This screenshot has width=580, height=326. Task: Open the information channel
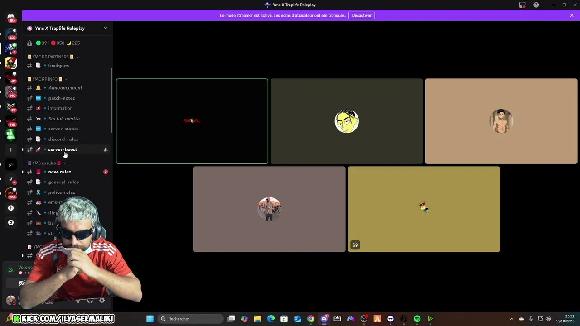[67, 108]
